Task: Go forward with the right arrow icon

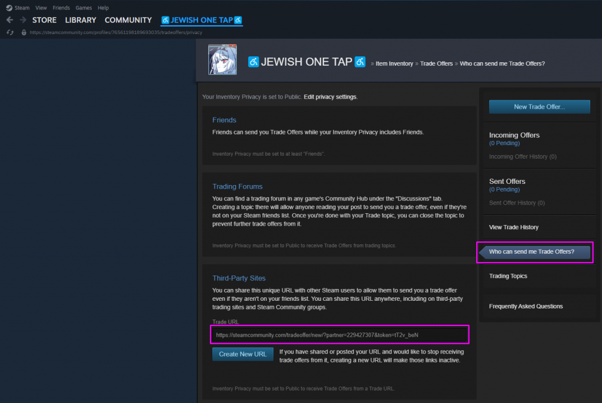Action: point(23,20)
